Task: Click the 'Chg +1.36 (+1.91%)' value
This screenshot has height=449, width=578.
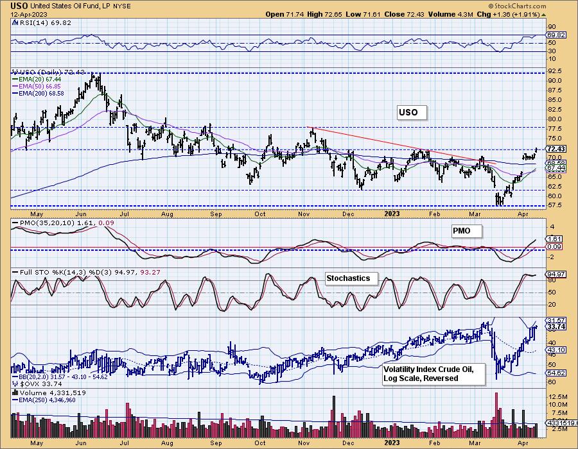Action: tap(509, 14)
